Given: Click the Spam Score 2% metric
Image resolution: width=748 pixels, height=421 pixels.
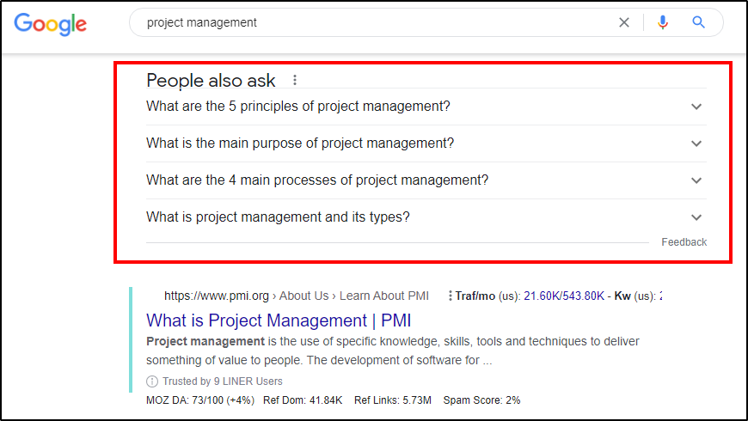Looking at the screenshot, I should (x=481, y=400).
